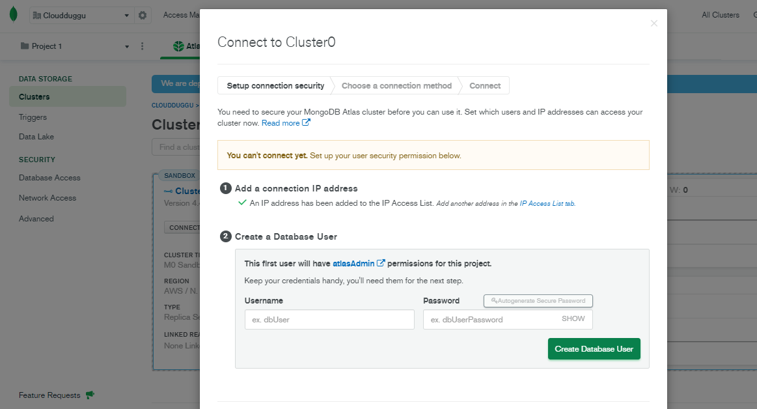Open organization settings gear icon
This screenshot has height=409, width=757.
(x=143, y=16)
